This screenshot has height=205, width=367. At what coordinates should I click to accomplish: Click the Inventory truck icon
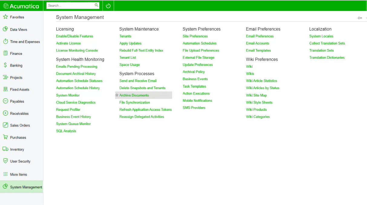coord(5,149)
